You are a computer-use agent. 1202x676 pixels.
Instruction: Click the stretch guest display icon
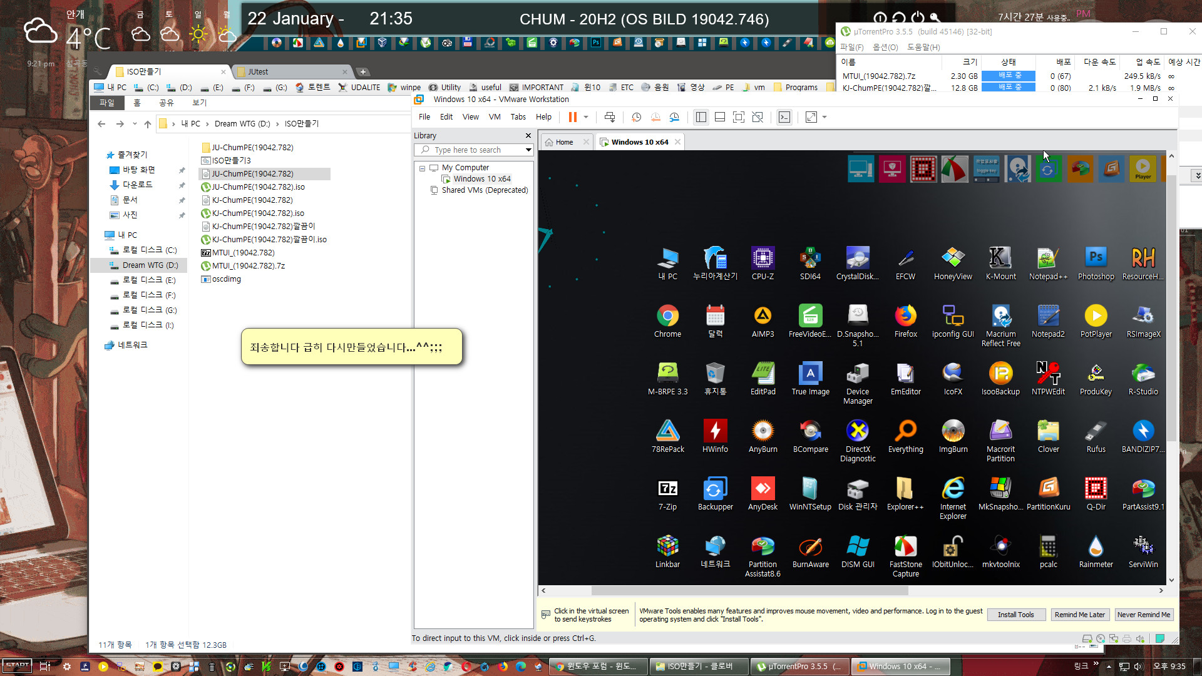point(811,117)
